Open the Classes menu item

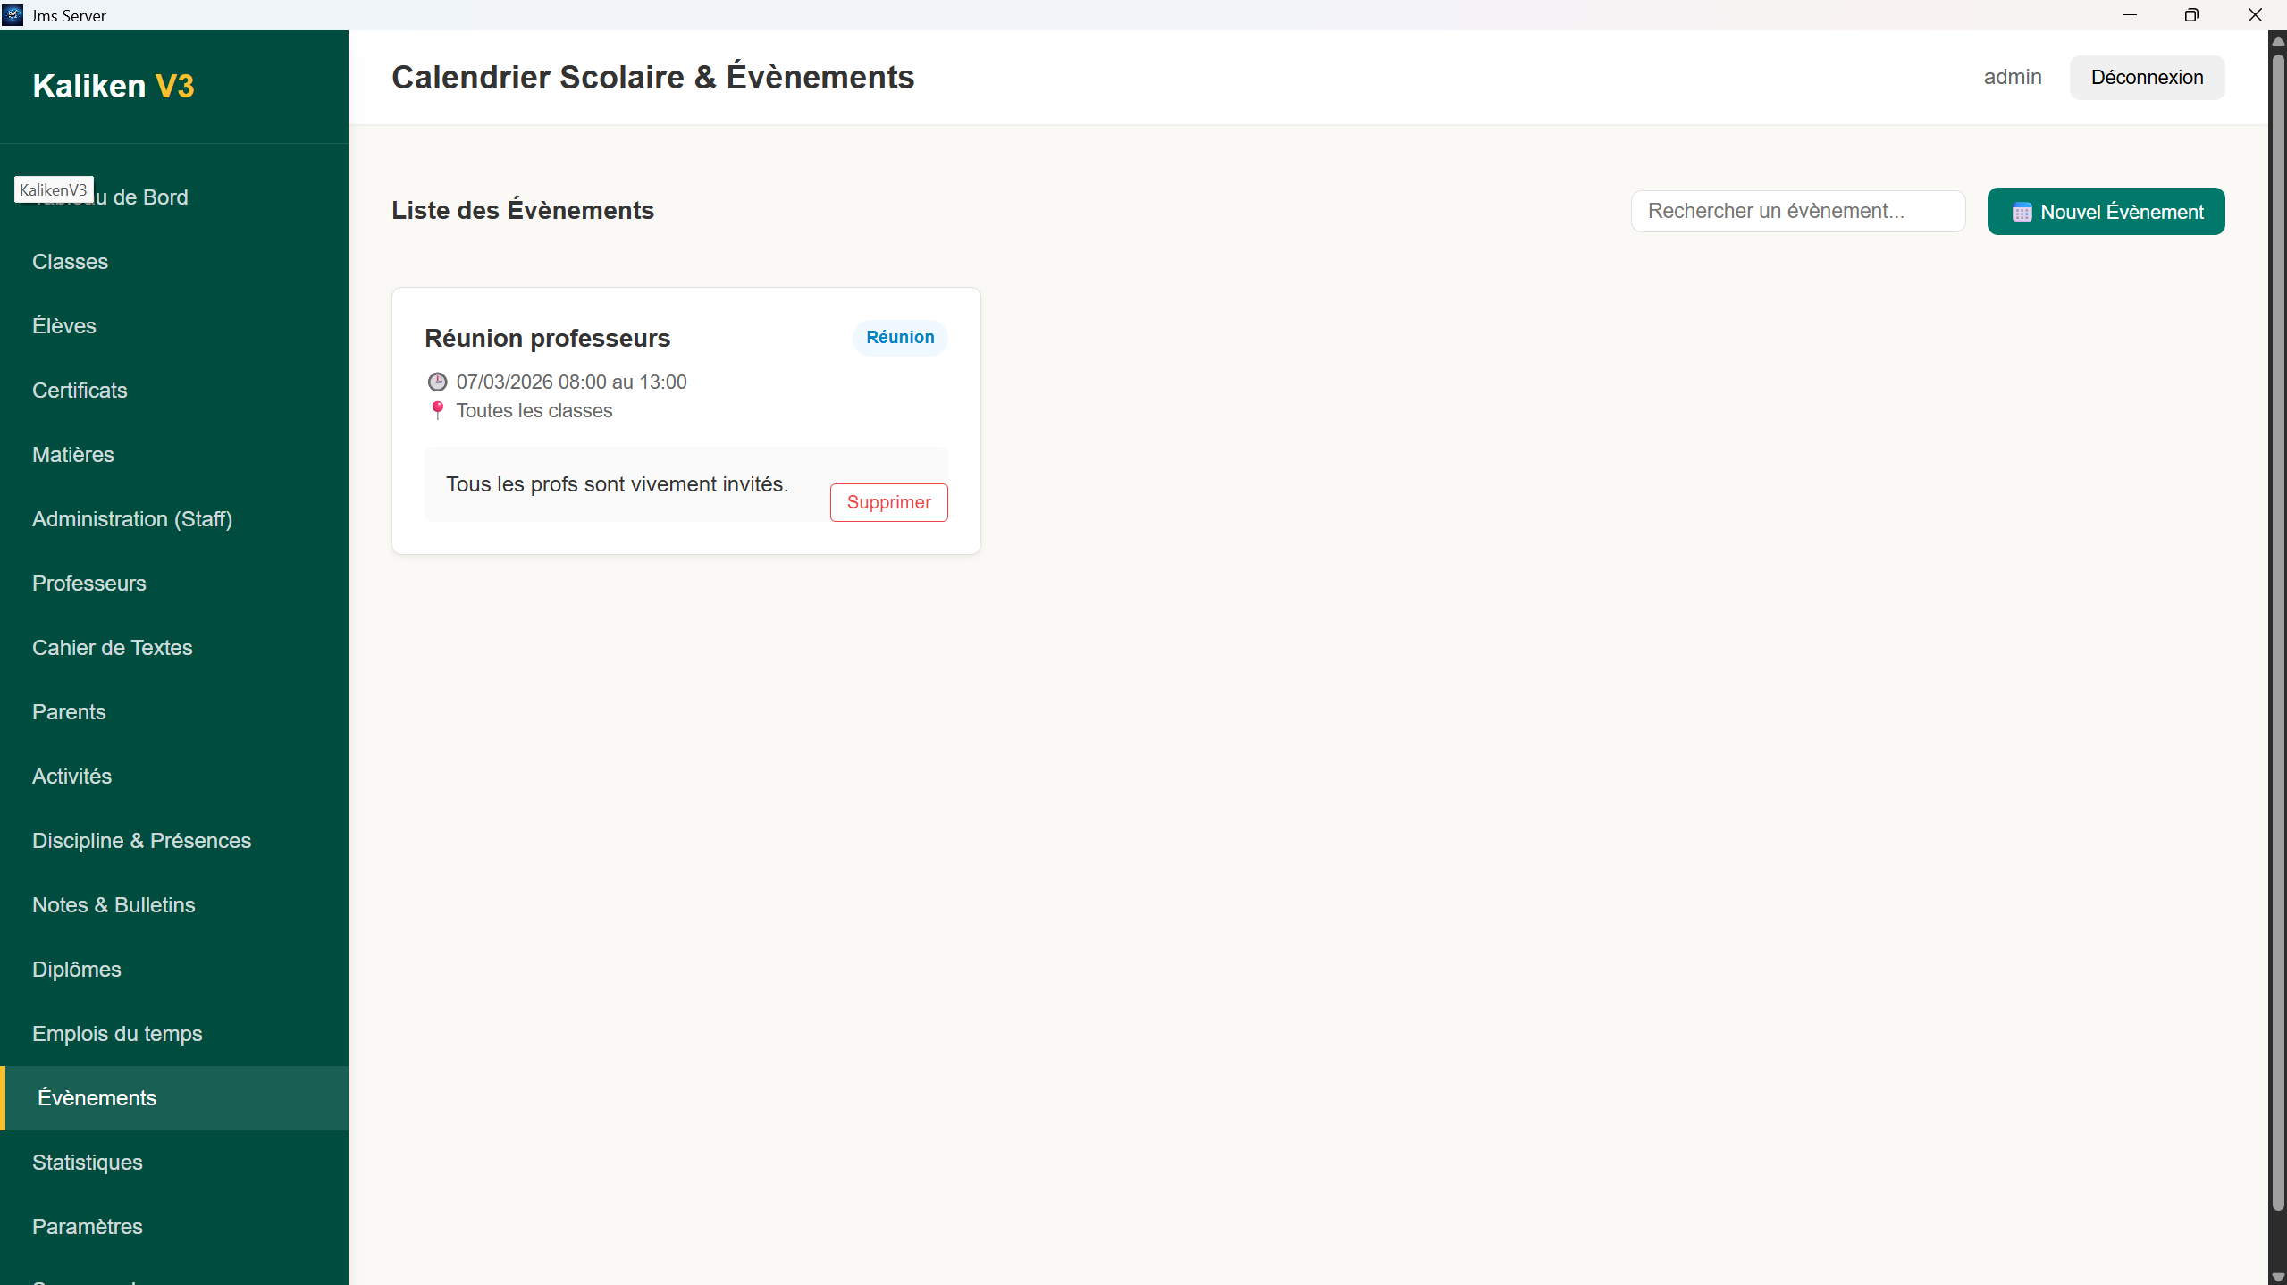[x=70, y=262]
